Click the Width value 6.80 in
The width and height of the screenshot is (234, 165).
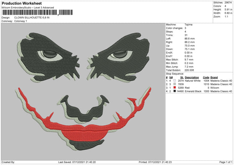pos(228,13)
